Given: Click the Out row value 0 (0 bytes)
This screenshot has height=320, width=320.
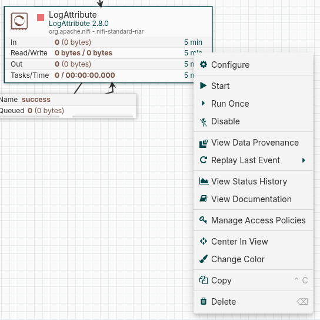Looking at the screenshot, I should coord(73,64).
